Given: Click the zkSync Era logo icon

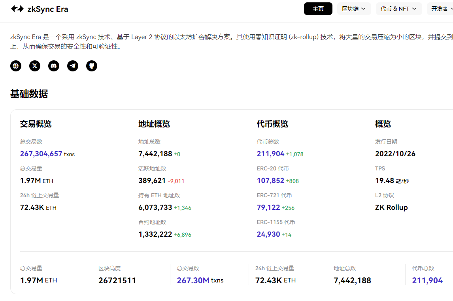Looking at the screenshot, I should (x=17, y=9).
